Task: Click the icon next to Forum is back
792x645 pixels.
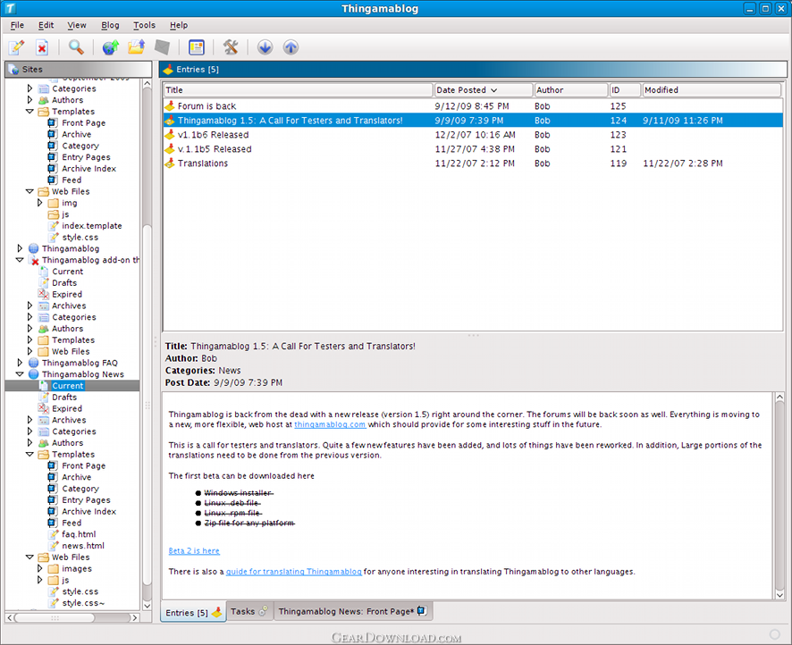Action: pyautogui.click(x=170, y=106)
